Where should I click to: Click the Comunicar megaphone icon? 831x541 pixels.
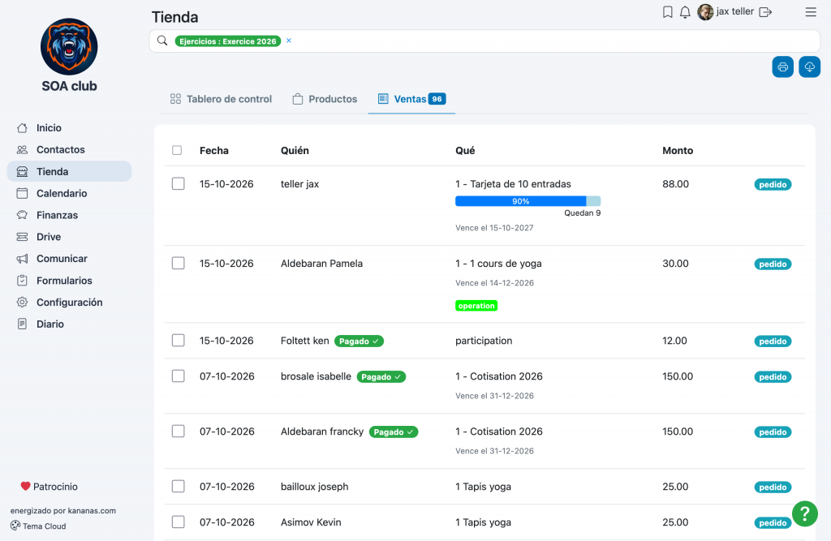[22, 259]
